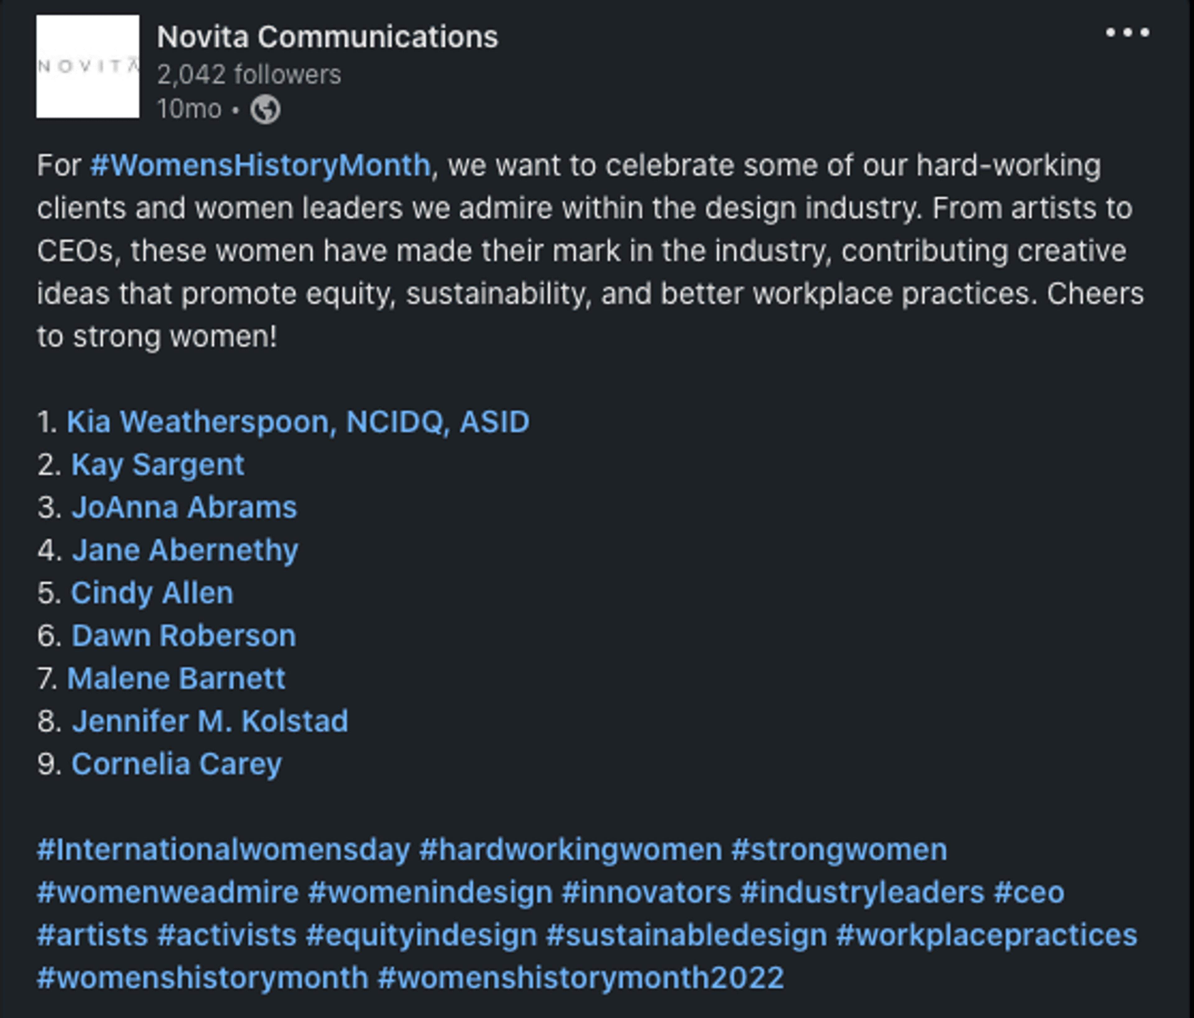This screenshot has height=1018, width=1194.
Task: Click Cindy Allen's name
Action: click(152, 593)
